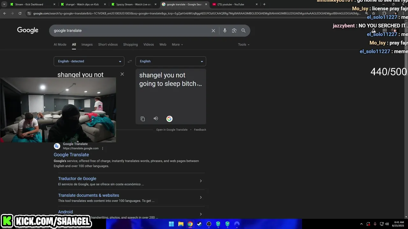The image size is (408, 229).
Task: Expand Translate documents & websites sitelink
Action: pos(200,198)
